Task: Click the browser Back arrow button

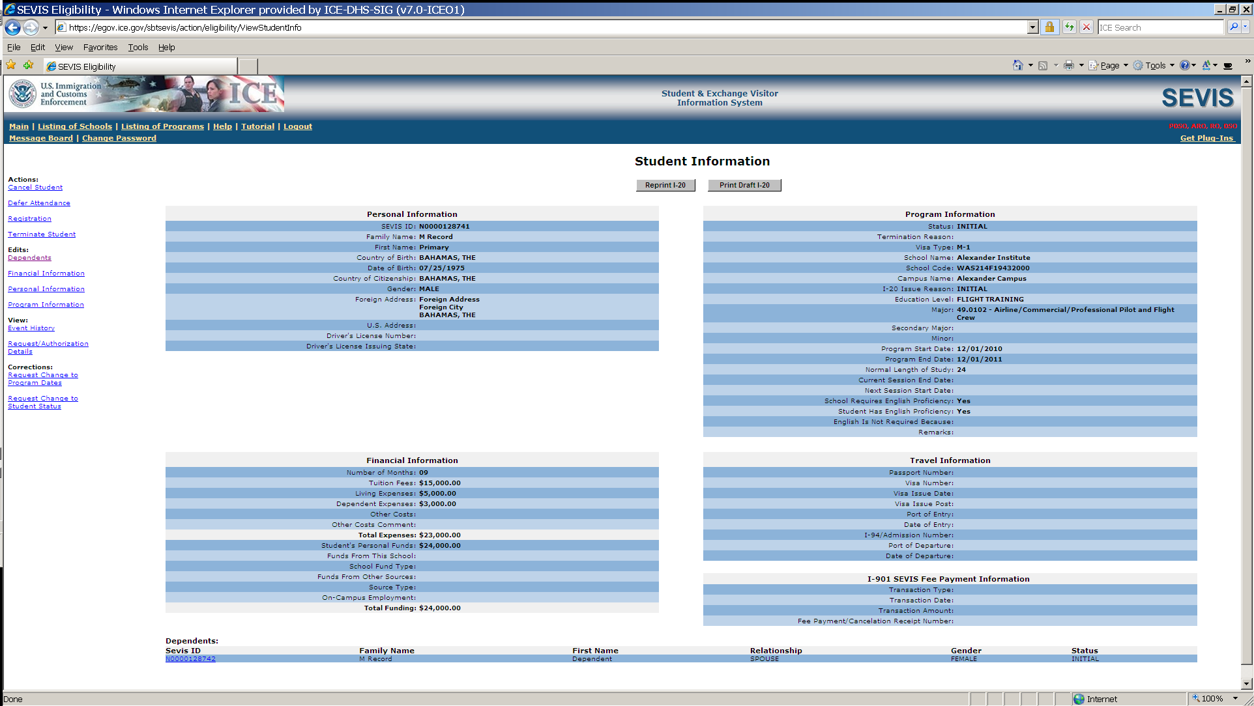Action: click(x=12, y=27)
